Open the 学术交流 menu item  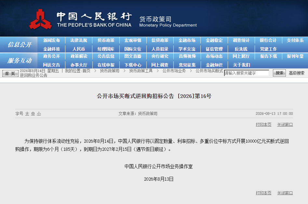[187, 49]
